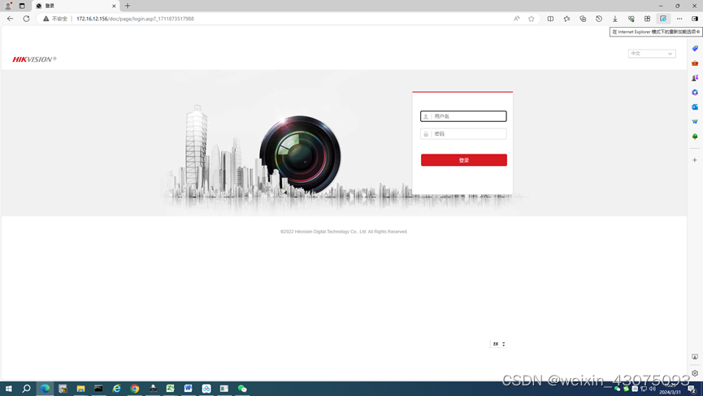Viewport: 703px width, 396px height.
Task: Open File Explorer from the taskbar
Action: click(x=80, y=389)
